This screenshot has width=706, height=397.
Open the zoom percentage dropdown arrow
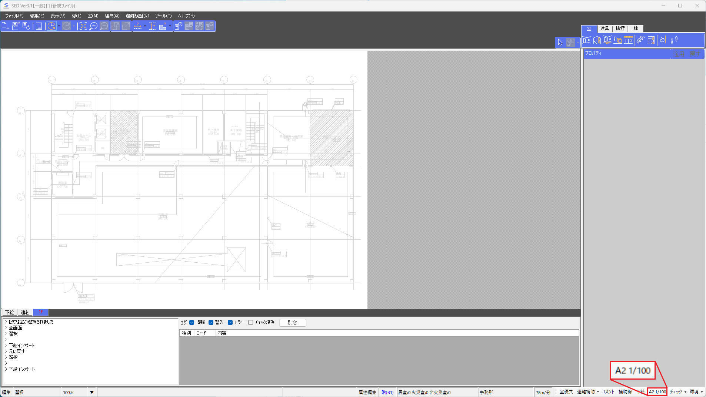tap(92, 392)
